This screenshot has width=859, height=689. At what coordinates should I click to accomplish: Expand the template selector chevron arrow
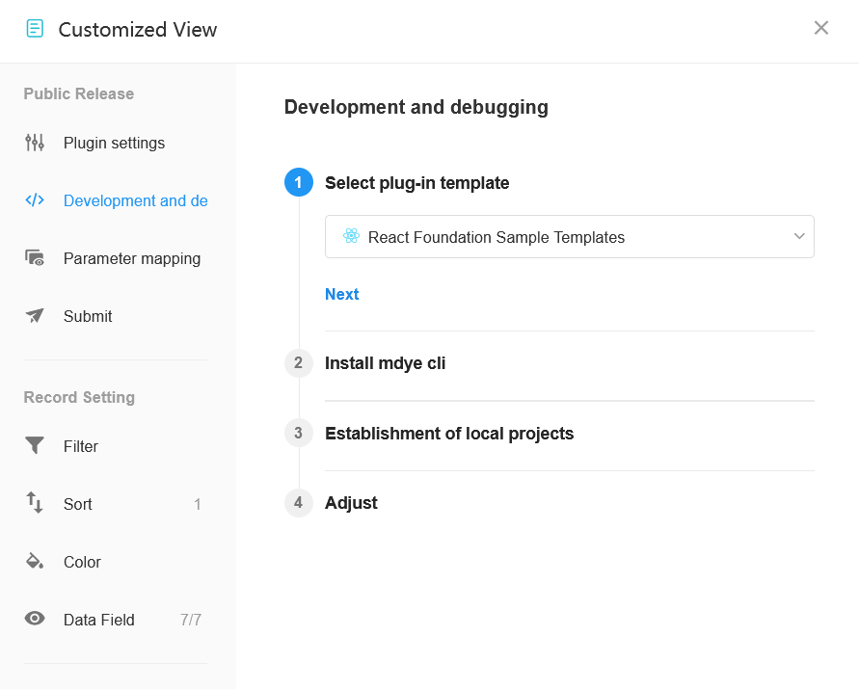799,236
